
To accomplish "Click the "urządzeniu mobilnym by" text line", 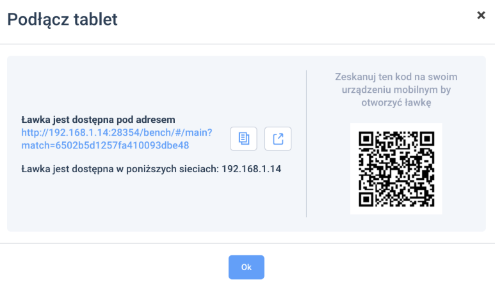I will pyautogui.click(x=396, y=90).
